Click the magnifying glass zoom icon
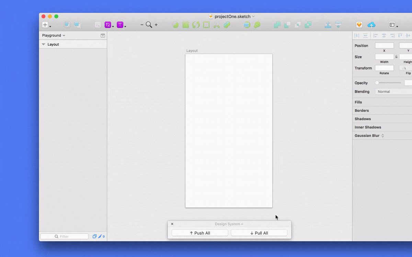The width and height of the screenshot is (412, 257). [149, 25]
